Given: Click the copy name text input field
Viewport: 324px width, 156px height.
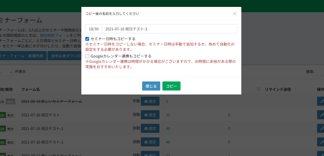Looking at the screenshot, I should tap(169, 29).
